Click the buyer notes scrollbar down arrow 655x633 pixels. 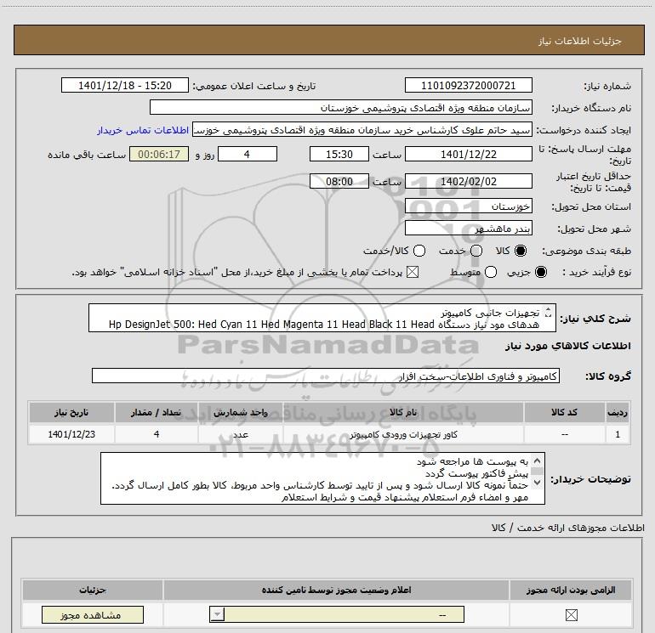point(538,483)
